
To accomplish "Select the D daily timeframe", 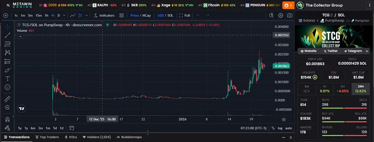I will point(59,16).
